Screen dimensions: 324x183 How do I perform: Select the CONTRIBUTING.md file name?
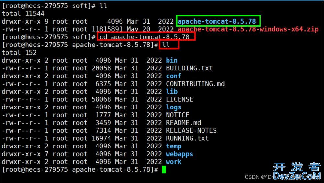pyautogui.click(x=195, y=84)
